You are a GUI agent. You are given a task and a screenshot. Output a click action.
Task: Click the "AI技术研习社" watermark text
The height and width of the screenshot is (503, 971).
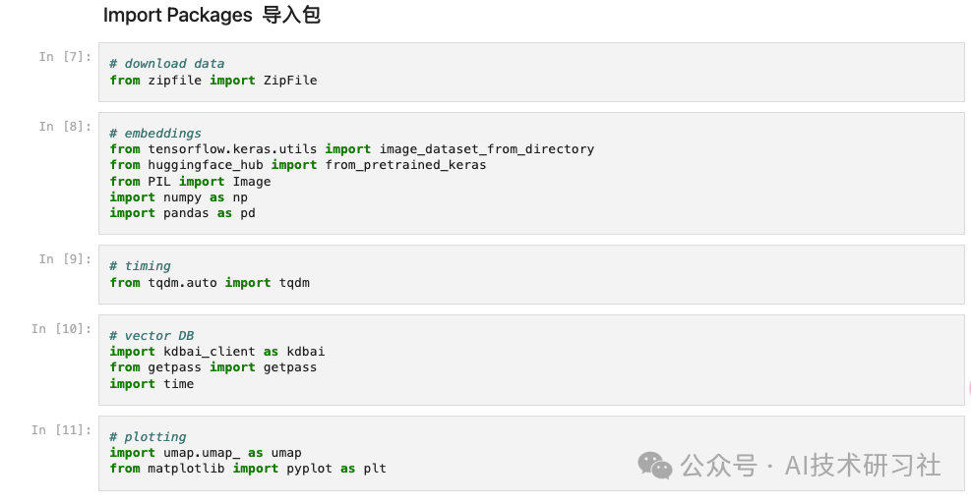pyautogui.click(x=863, y=465)
